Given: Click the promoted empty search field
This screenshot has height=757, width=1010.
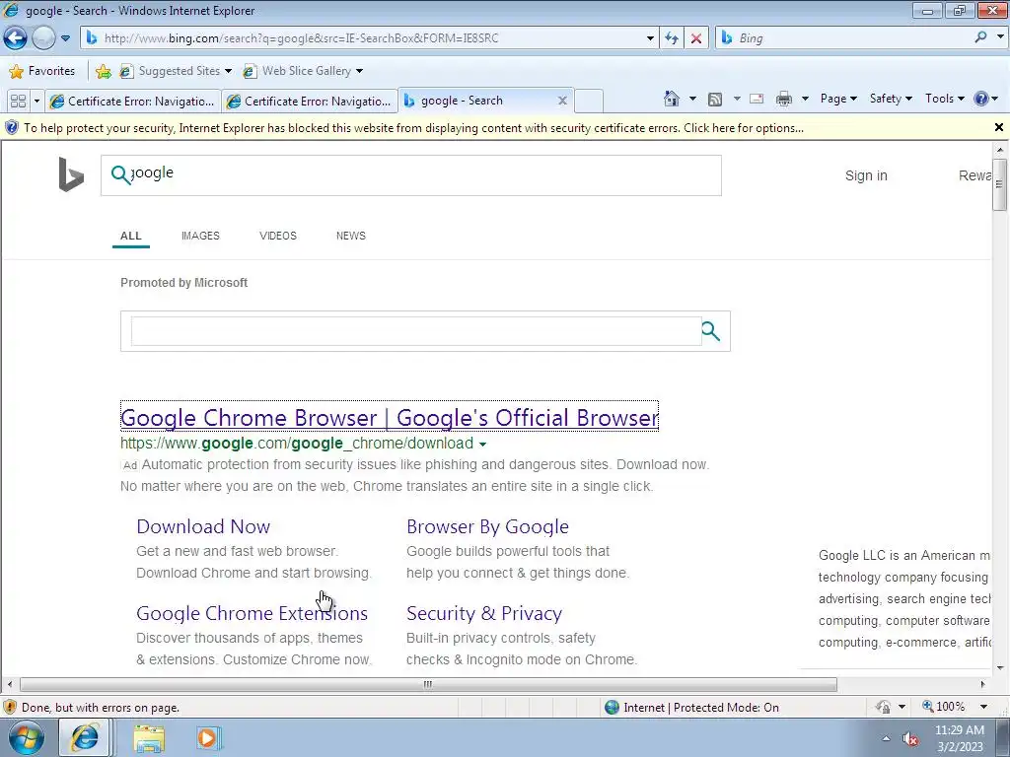Looking at the screenshot, I should point(416,331).
